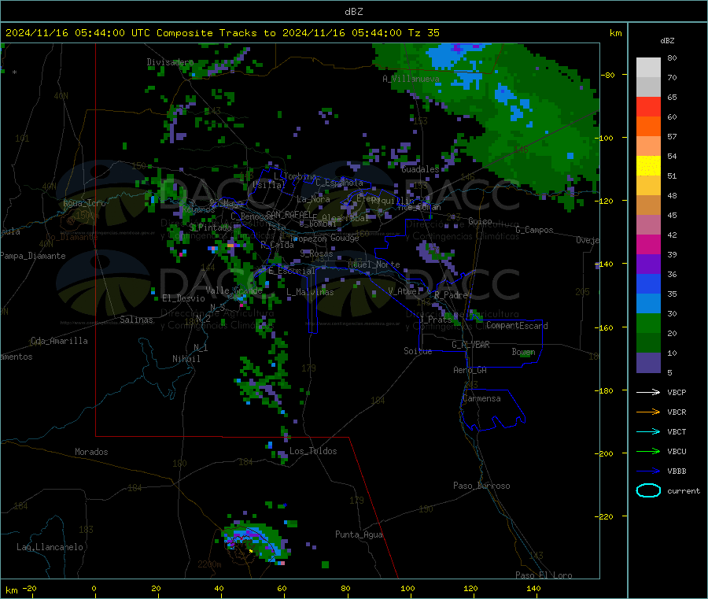Screen dimensions: 708x599
Task: Click the 60 km horizontal axis tick label
Action: 282,588
